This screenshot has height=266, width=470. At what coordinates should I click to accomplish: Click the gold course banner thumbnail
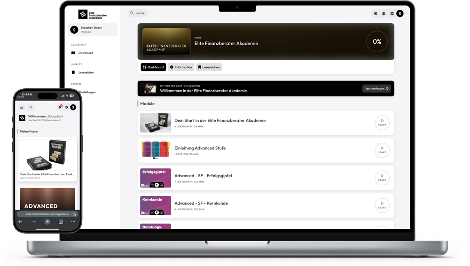point(166,41)
